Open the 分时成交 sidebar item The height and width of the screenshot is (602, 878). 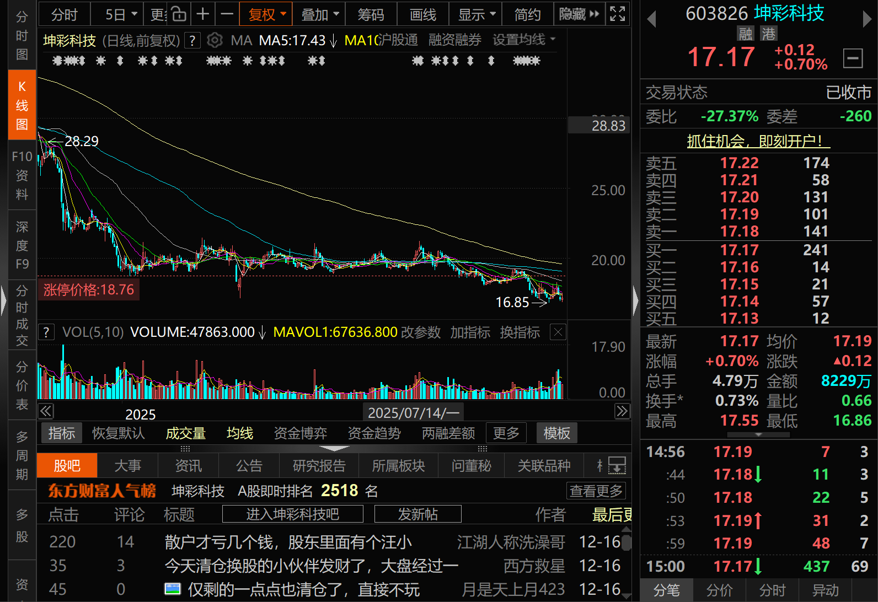(22, 315)
